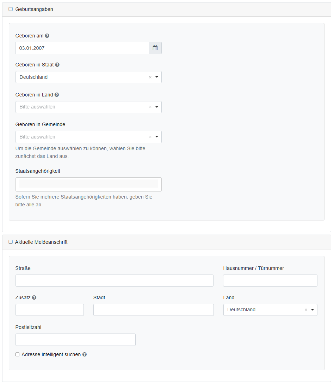Click help icon beside Geboren in Staat

[57, 65]
